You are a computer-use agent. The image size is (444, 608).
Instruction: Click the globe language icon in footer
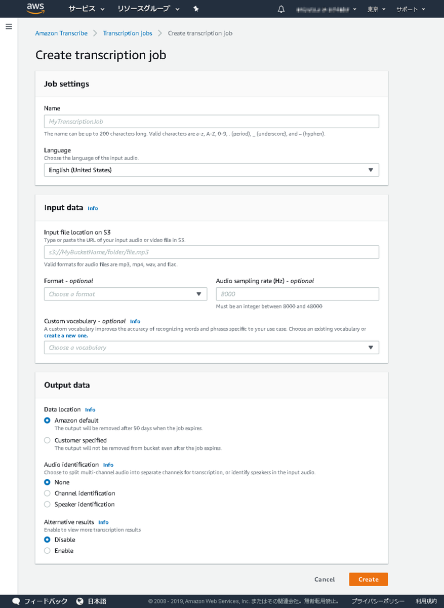tap(79, 601)
